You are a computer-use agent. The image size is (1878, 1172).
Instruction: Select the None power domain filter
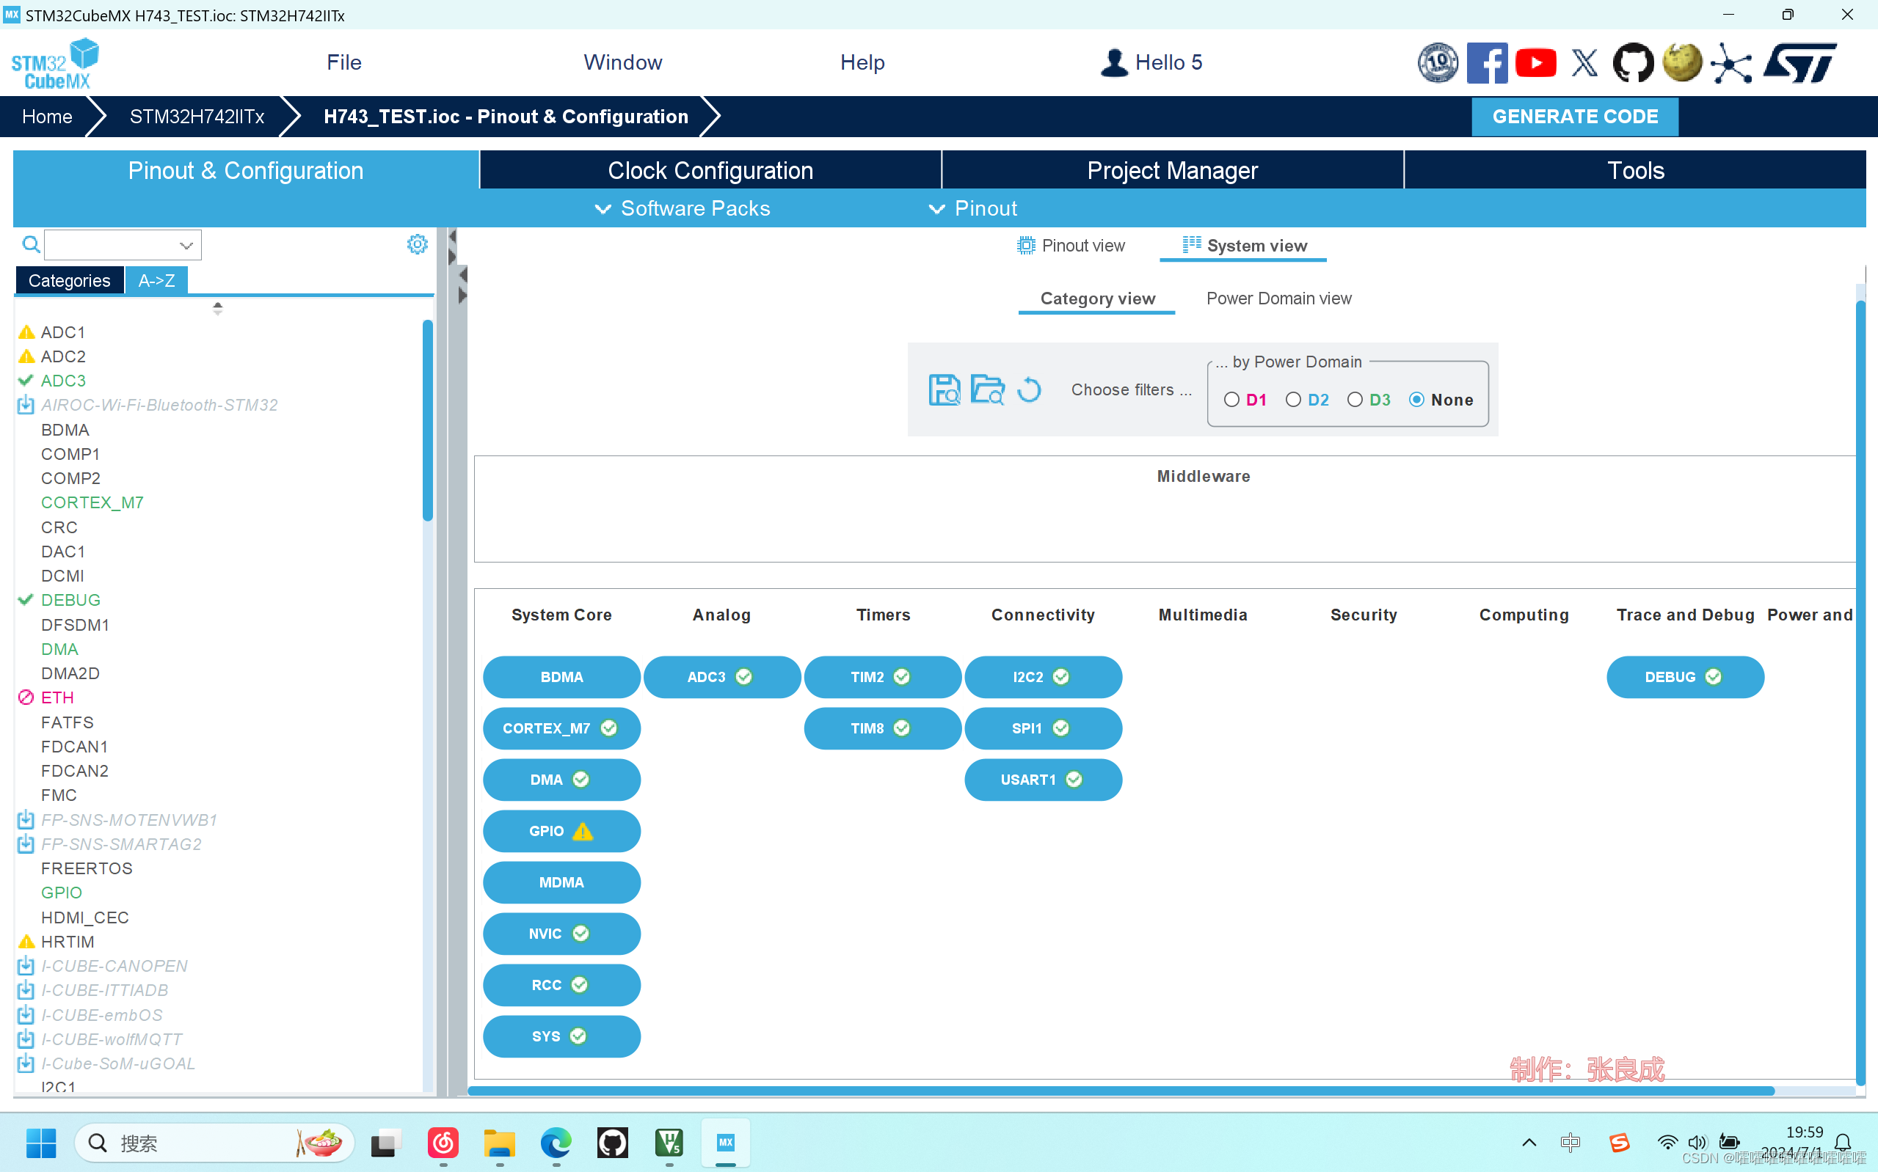click(x=1416, y=400)
